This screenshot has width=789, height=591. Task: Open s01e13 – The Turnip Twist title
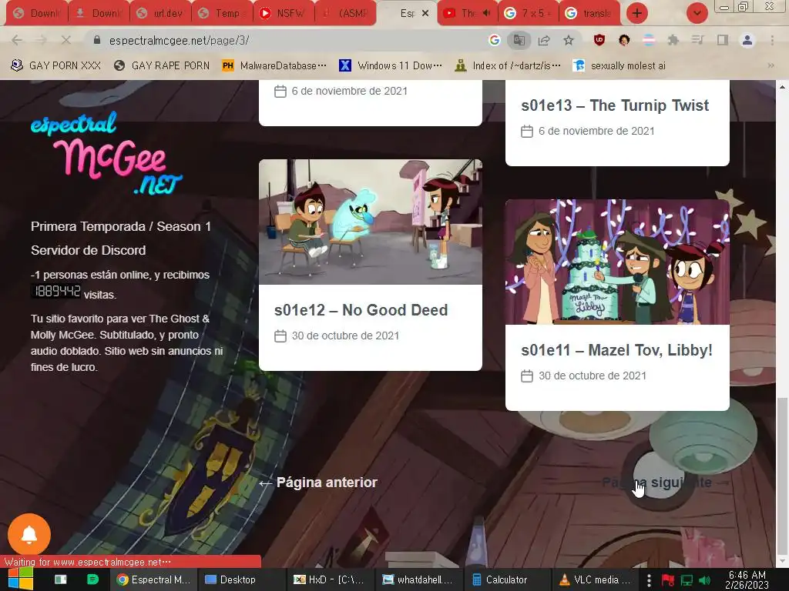click(615, 105)
